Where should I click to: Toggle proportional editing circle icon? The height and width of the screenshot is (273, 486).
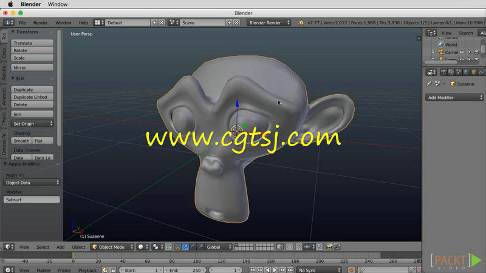pyautogui.click(x=289, y=247)
